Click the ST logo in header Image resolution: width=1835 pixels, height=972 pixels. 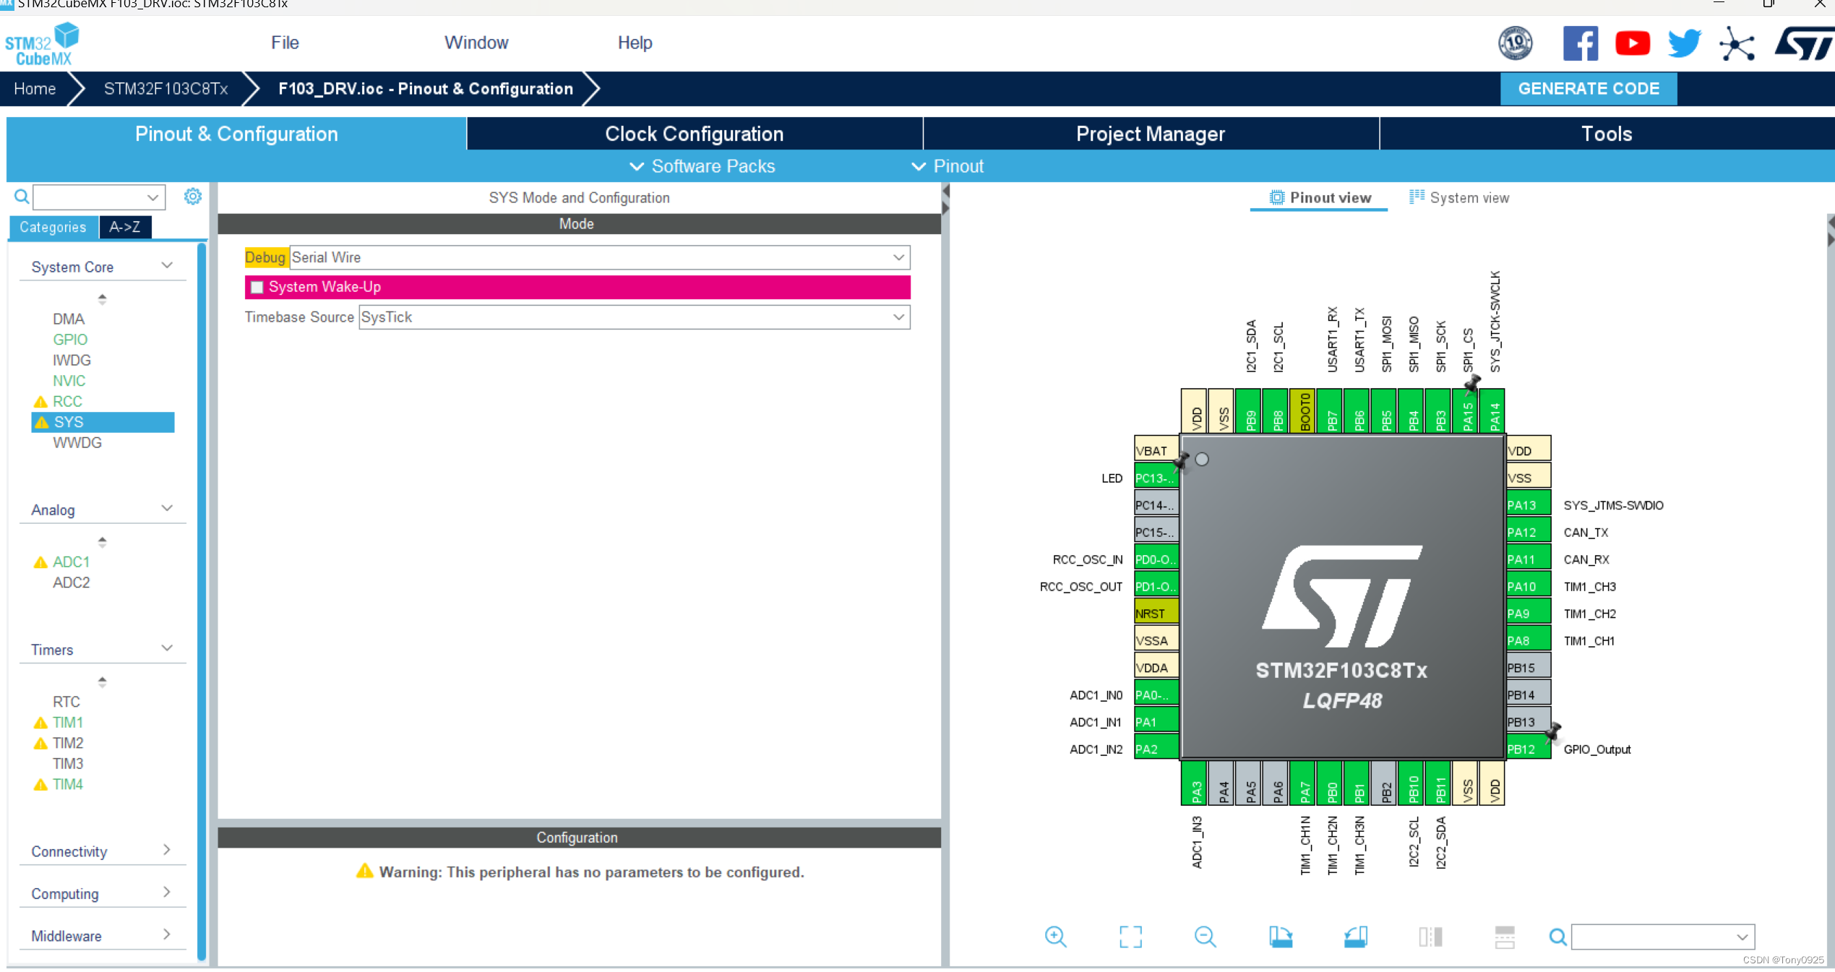click(x=1804, y=43)
